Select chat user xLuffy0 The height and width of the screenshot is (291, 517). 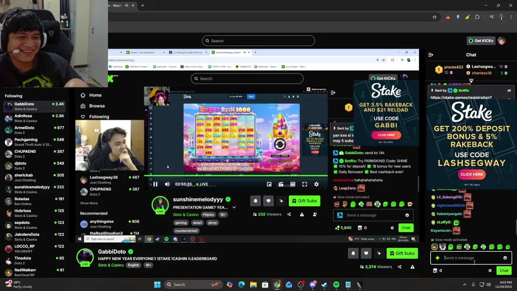(x=444, y=222)
